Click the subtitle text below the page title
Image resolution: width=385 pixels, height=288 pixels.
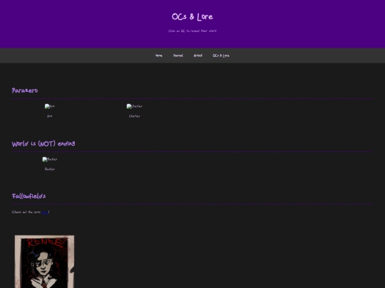[192, 31]
